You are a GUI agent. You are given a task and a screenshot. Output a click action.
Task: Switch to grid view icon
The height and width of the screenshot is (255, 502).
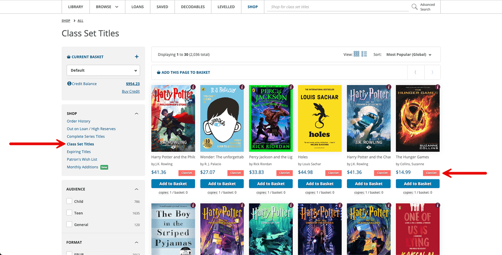click(x=356, y=54)
